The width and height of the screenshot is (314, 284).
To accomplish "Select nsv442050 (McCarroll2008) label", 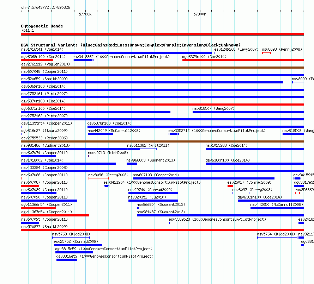I will [x=277, y=204].
